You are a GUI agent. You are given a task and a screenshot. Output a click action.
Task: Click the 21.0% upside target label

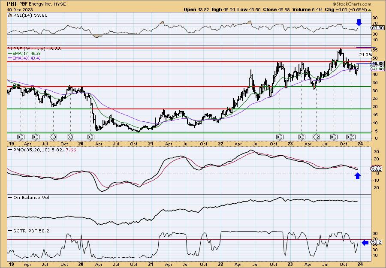click(x=365, y=54)
